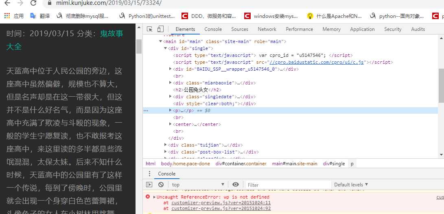Click the browser forward arrow

point(20,3)
